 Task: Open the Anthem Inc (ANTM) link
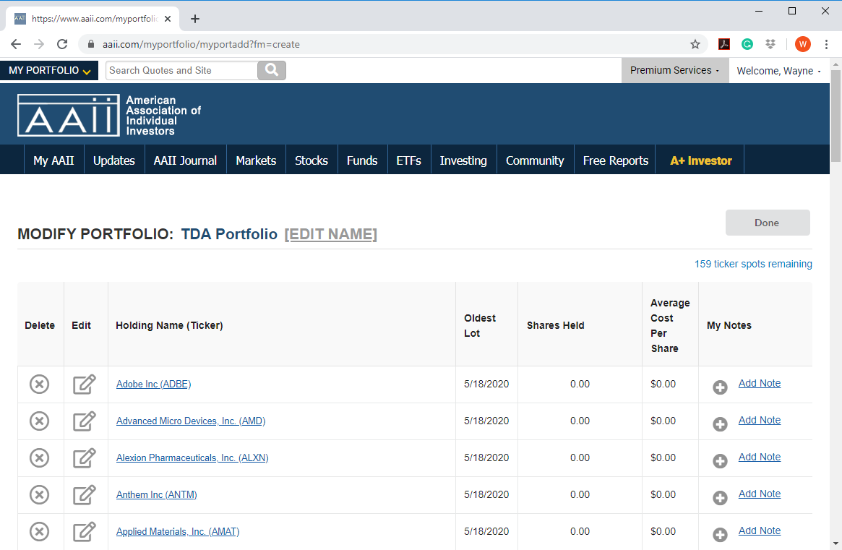point(157,494)
